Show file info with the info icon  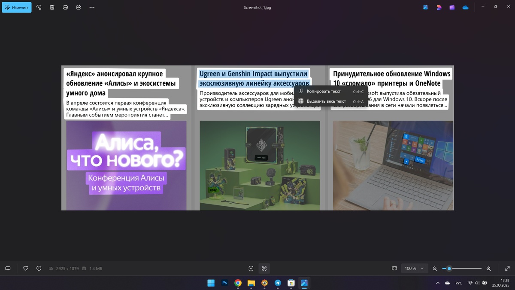click(x=39, y=269)
